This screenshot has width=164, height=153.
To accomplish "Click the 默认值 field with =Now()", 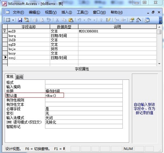I will click(84, 96).
